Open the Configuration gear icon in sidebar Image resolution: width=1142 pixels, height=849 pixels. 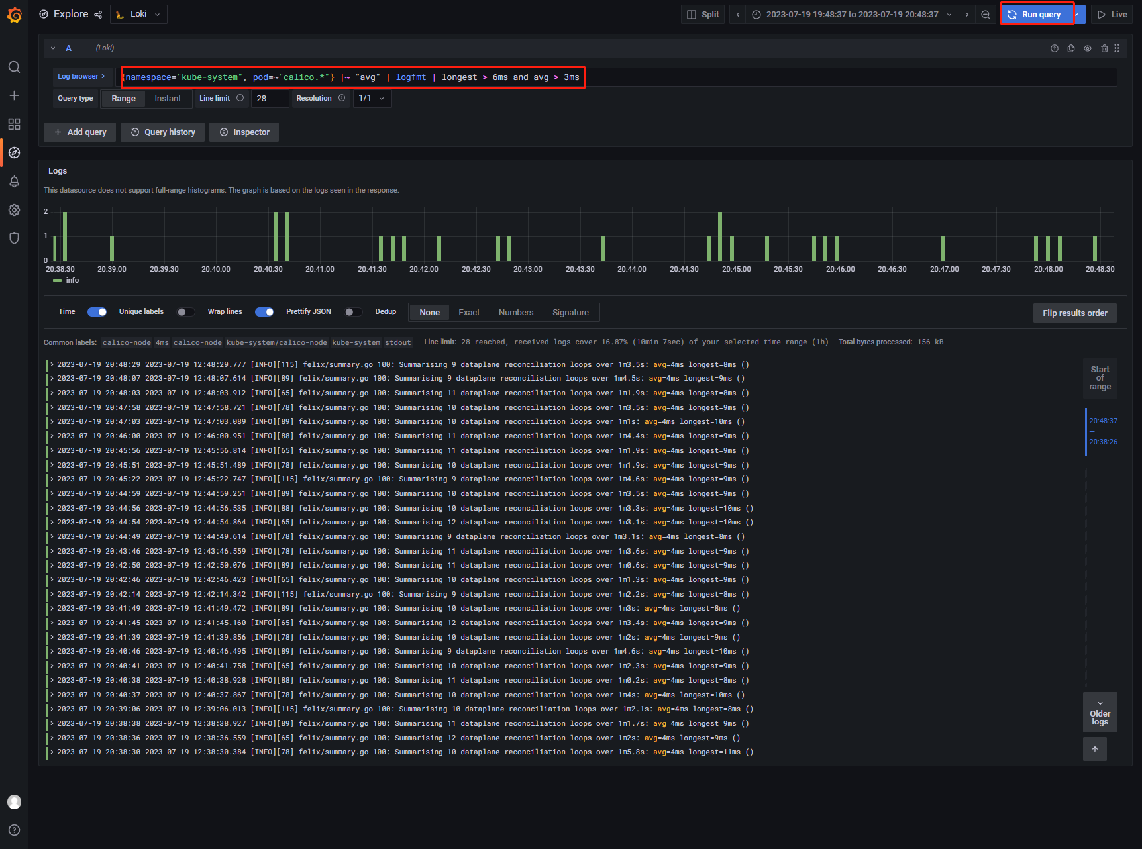(x=14, y=210)
